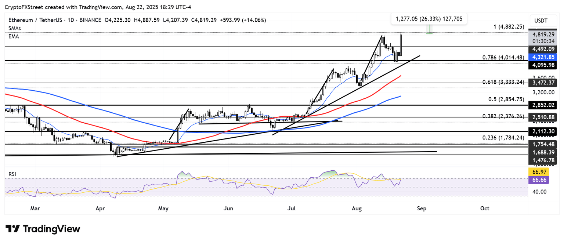
Task: Click the 1,277.05 (26.33%) measurement tooltip
Action: pos(428,18)
